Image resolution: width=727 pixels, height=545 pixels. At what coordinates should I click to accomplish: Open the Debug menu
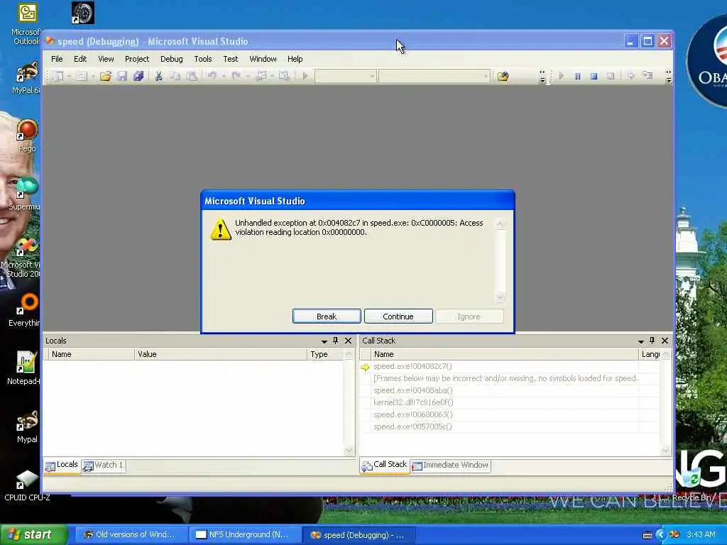tap(172, 59)
